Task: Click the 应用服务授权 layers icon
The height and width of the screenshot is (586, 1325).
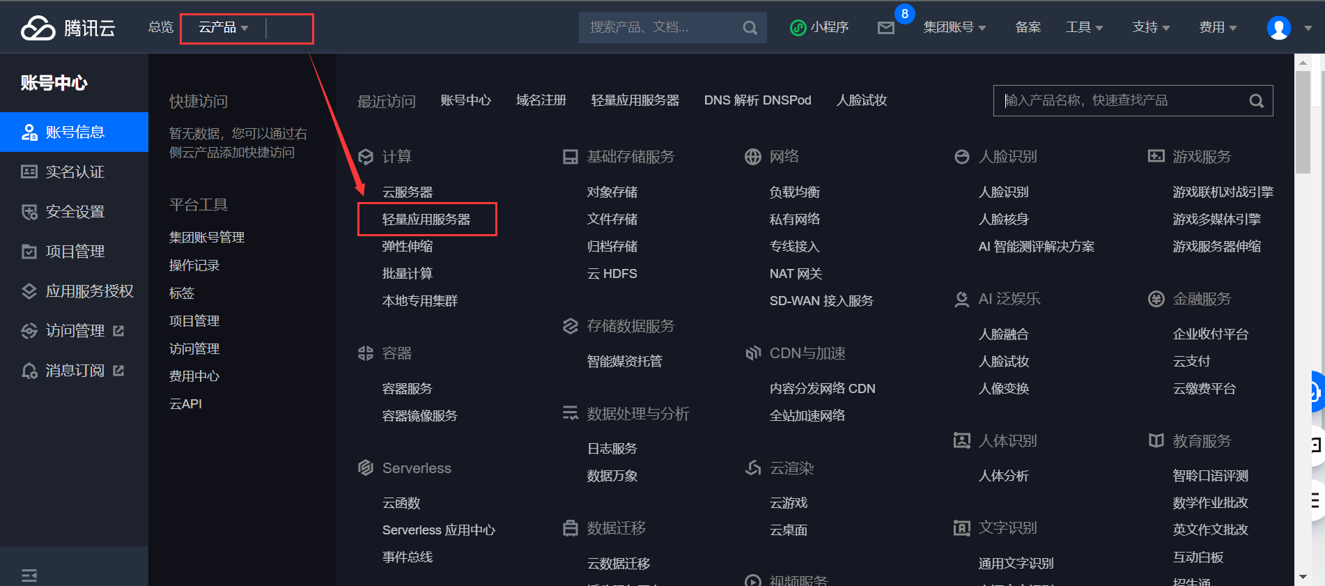Action: point(29,291)
